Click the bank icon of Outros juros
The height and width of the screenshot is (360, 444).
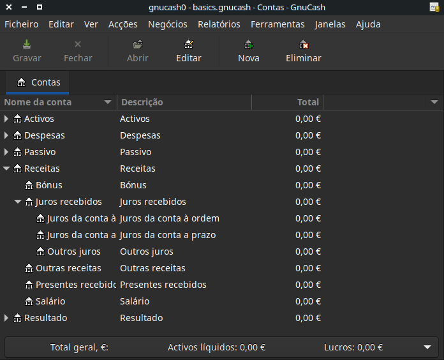(40, 251)
